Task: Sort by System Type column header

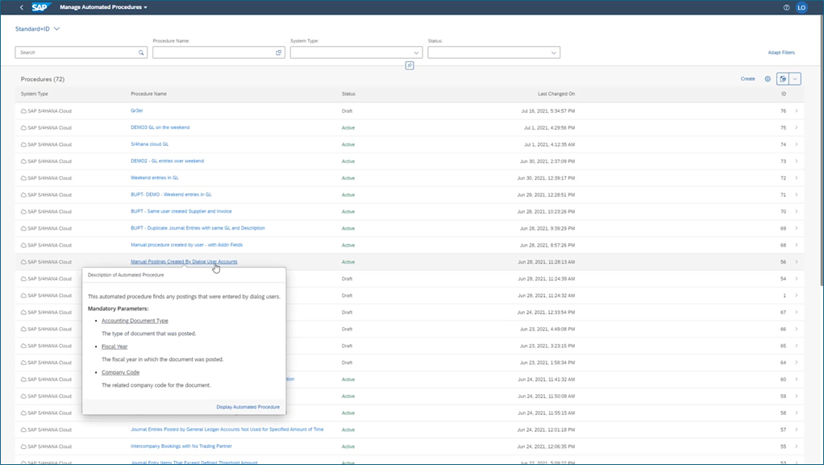Action: [x=35, y=94]
